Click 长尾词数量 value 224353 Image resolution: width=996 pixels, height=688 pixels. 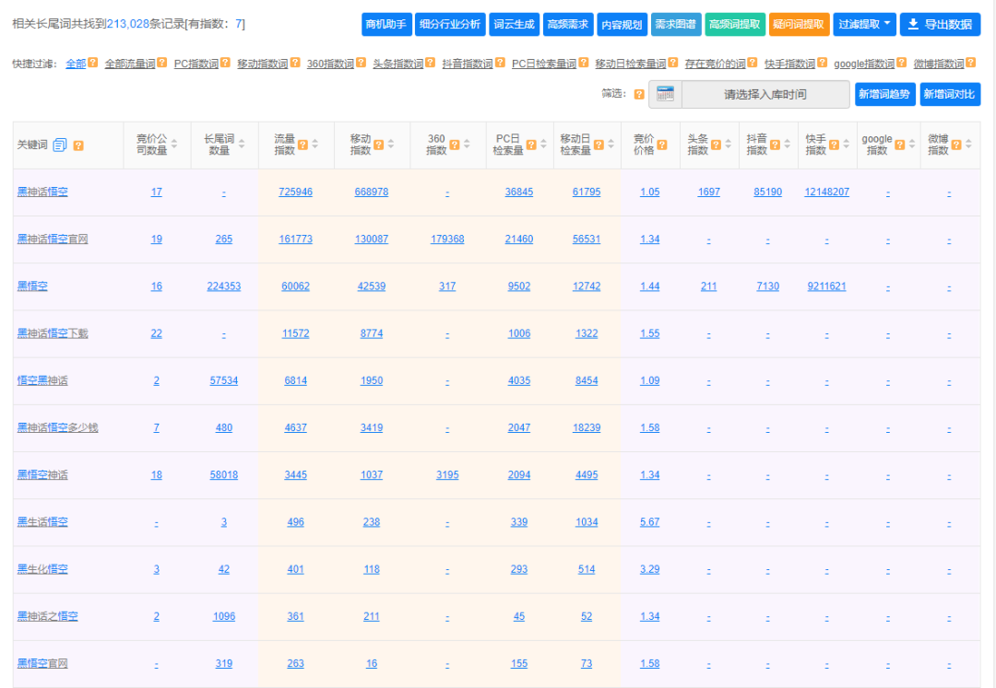pyautogui.click(x=223, y=286)
